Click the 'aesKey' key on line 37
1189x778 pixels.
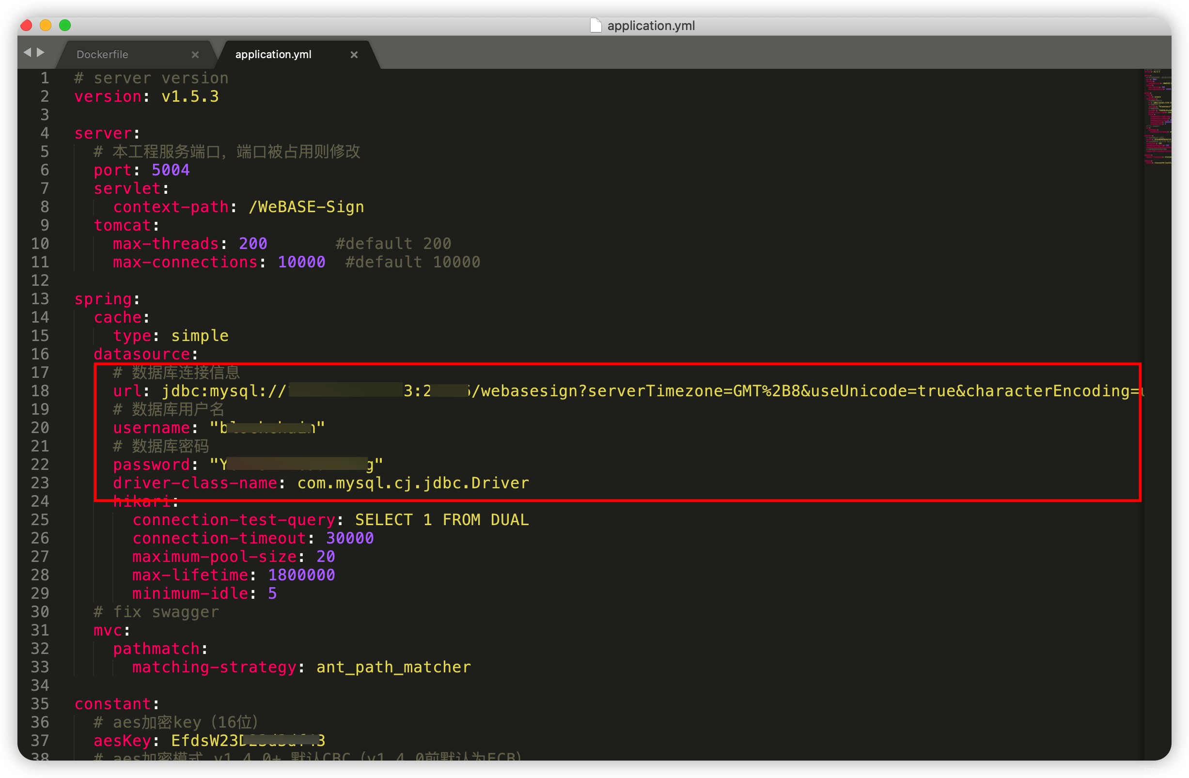pyautogui.click(x=123, y=741)
